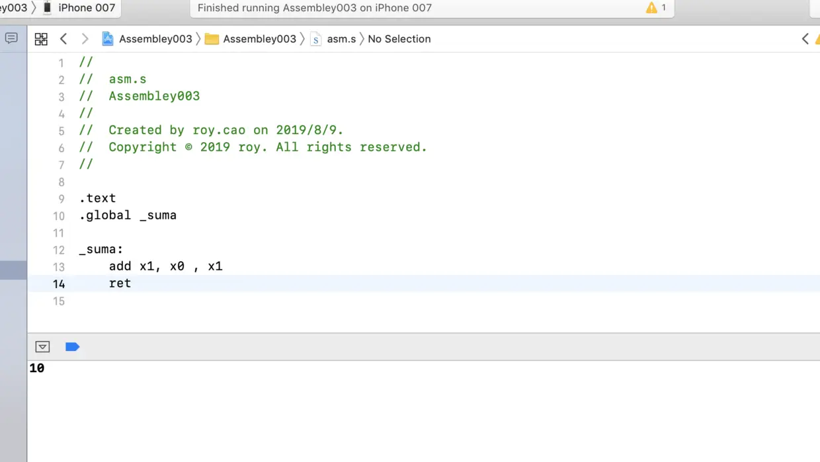This screenshot has width=820, height=462.
Task: Open the Assembley003 project breadcrumb
Action: [155, 39]
